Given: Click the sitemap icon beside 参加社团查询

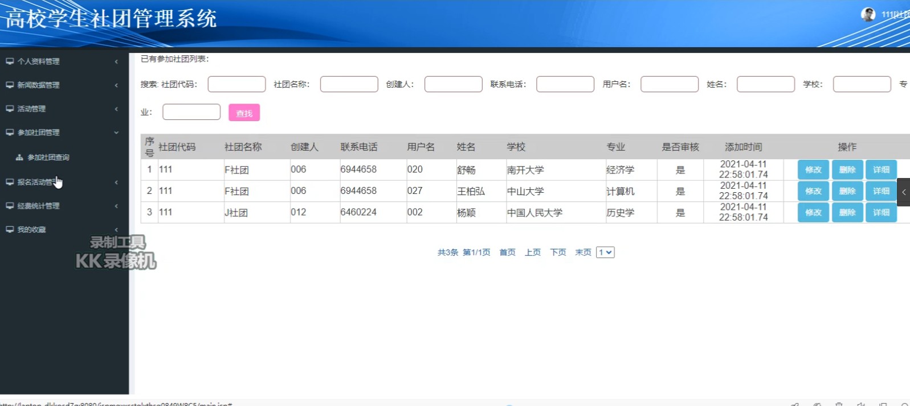Looking at the screenshot, I should coord(19,158).
